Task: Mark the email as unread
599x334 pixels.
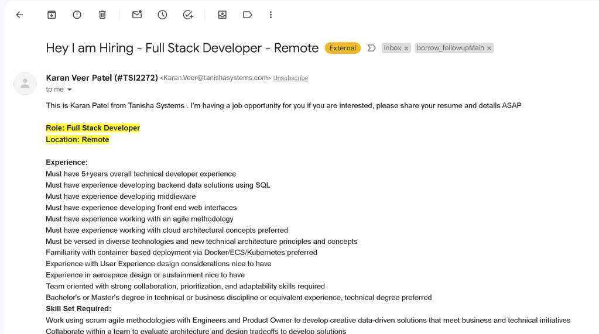Action: pyautogui.click(x=137, y=15)
